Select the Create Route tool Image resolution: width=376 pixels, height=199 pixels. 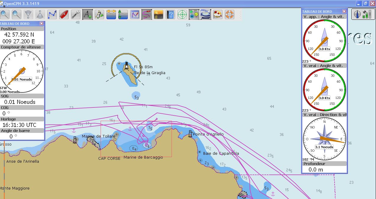pos(52,14)
